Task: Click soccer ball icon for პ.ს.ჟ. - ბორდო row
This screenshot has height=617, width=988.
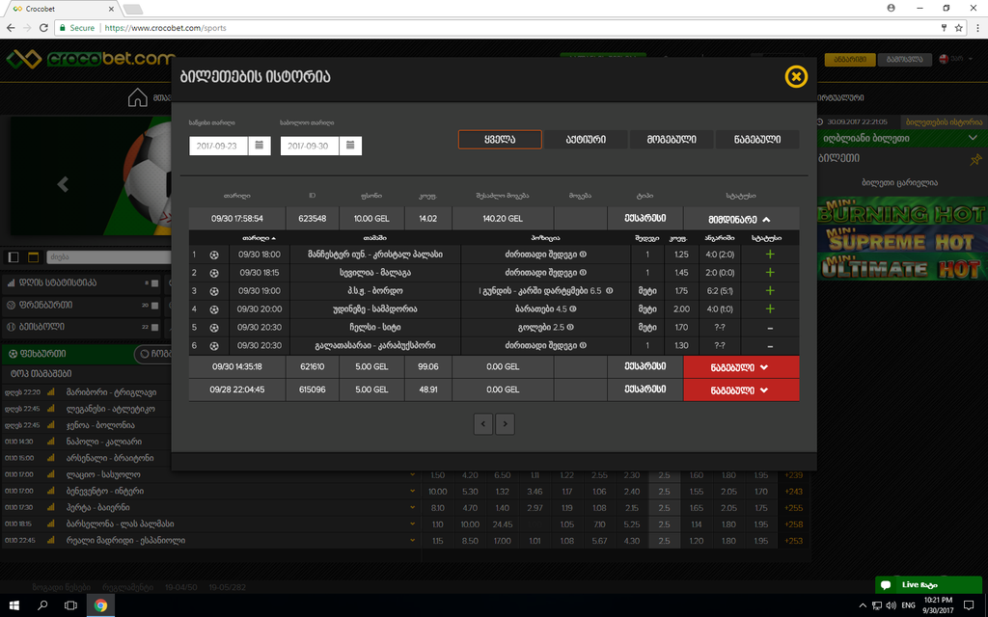Action: point(214,291)
